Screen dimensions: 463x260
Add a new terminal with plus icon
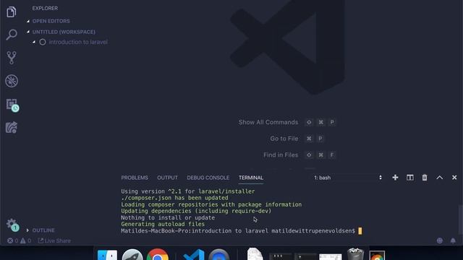pyautogui.click(x=395, y=178)
